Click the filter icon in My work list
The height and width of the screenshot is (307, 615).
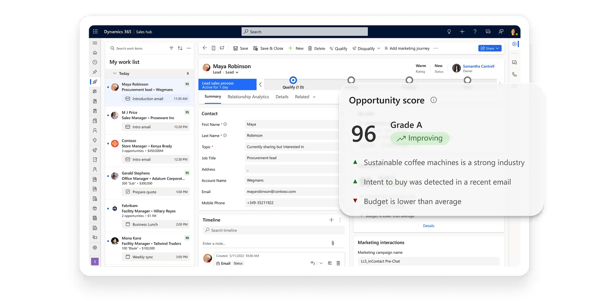click(x=171, y=48)
